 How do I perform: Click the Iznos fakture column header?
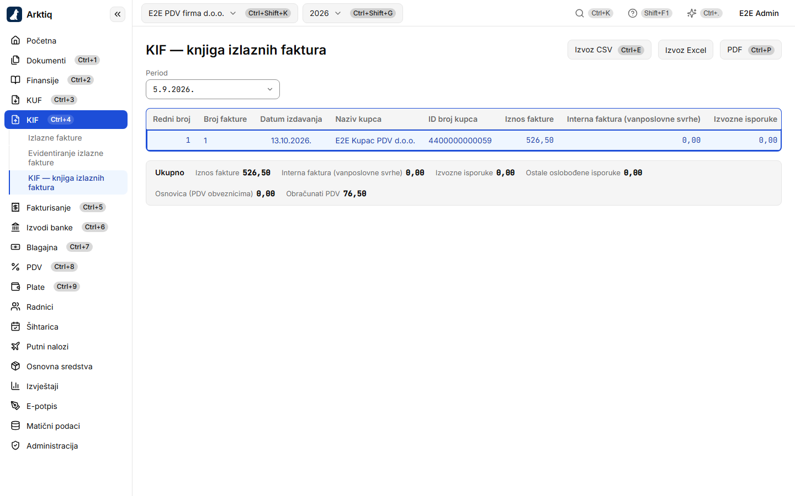(x=529, y=119)
